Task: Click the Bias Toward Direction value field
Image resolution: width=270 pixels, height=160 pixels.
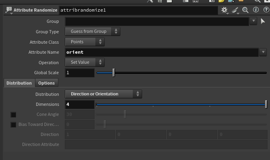Action: 80,124
